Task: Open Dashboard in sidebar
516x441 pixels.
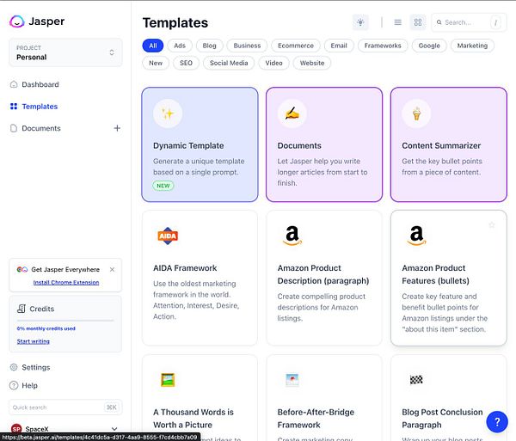Action: [40, 84]
